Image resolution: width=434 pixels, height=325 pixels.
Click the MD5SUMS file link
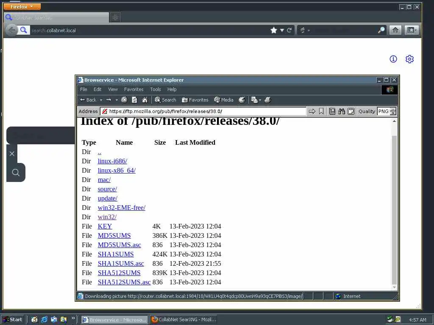114,236
